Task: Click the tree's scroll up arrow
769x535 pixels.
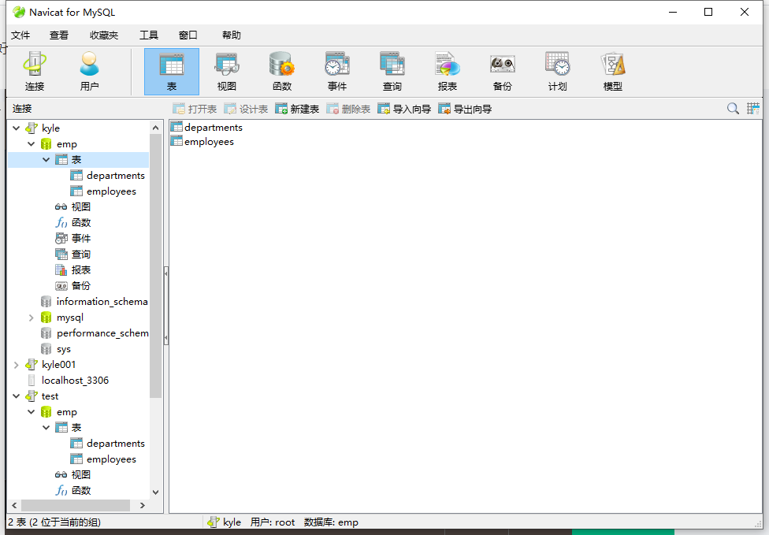Action: tap(156, 128)
